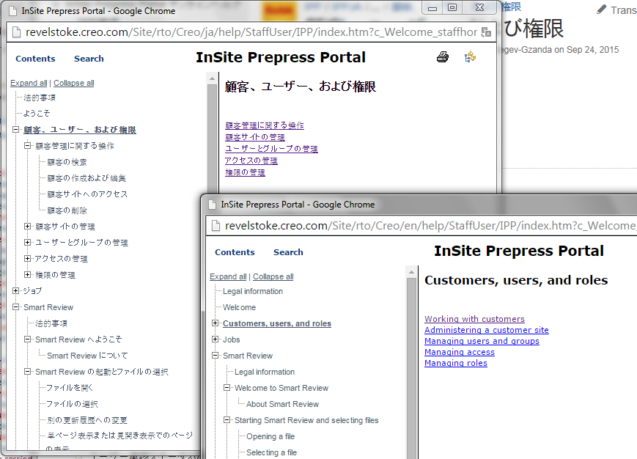Image resolution: width=637 pixels, height=459 pixels.
Task: Switch to Search tab in Japanese window
Action: (89, 59)
